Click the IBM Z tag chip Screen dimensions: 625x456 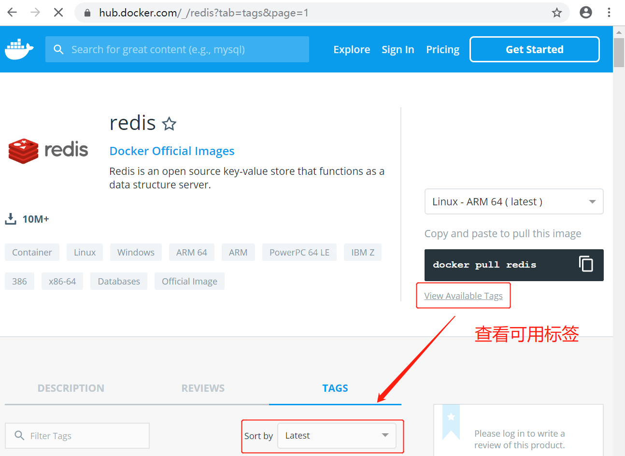click(363, 252)
